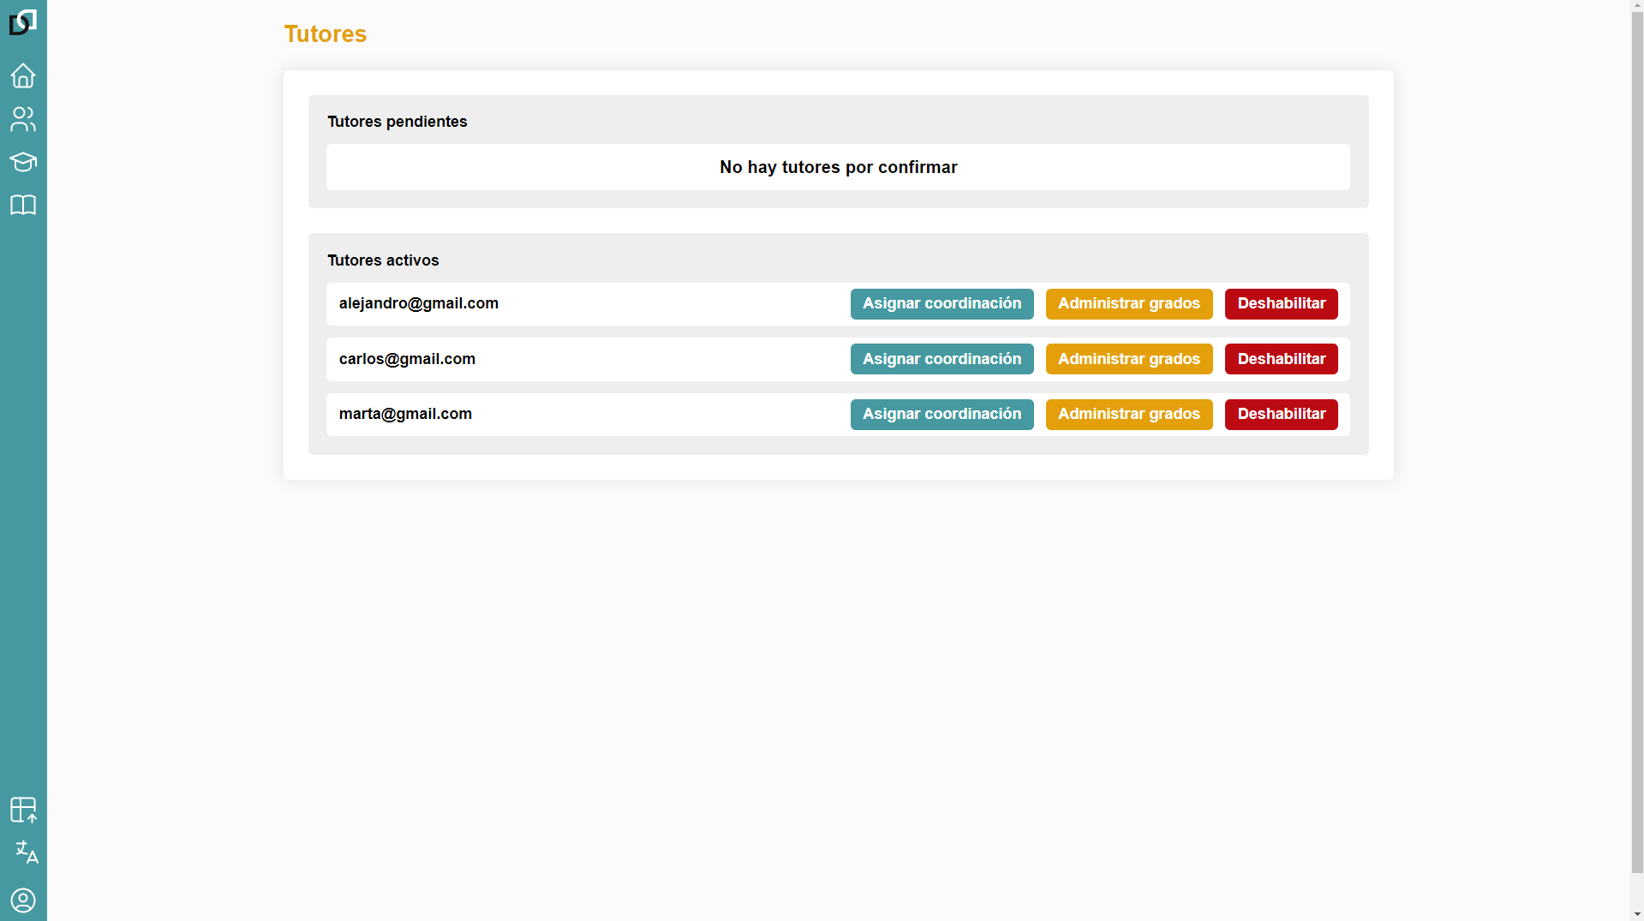
Task: Open the open book icon
Action: click(x=23, y=205)
